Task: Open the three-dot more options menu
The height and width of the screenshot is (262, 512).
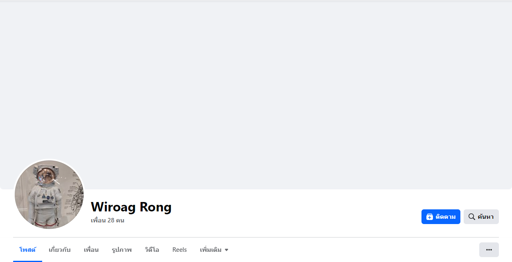Action: pyautogui.click(x=489, y=250)
